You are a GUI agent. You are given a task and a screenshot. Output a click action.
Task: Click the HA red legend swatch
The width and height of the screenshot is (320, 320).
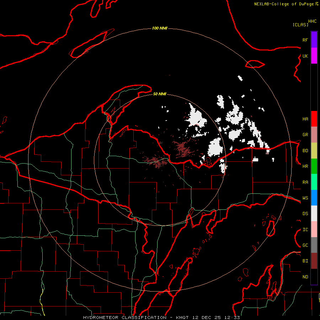coord(314,119)
